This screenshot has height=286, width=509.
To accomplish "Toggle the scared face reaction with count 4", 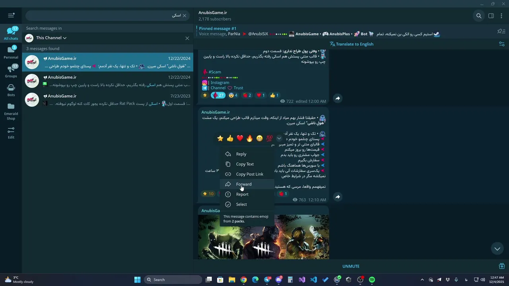I will click(x=233, y=95).
